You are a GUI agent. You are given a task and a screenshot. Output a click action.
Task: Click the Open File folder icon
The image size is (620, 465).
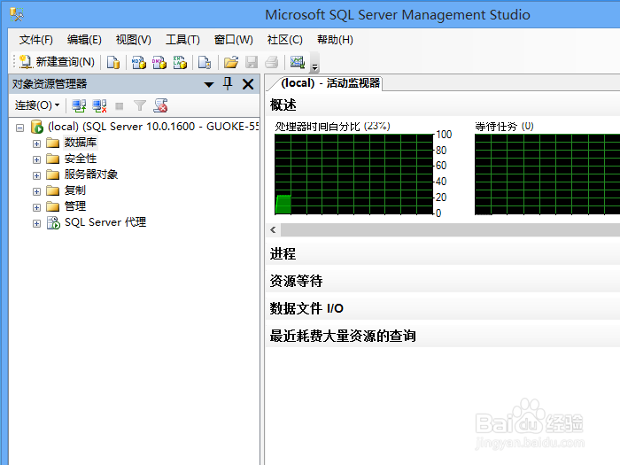click(231, 62)
